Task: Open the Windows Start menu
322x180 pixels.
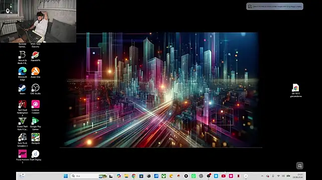Action: 66,176
